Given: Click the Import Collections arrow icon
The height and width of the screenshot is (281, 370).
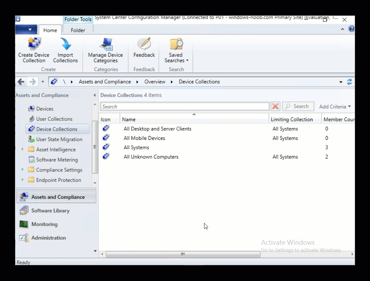Looking at the screenshot, I should coord(65,44).
